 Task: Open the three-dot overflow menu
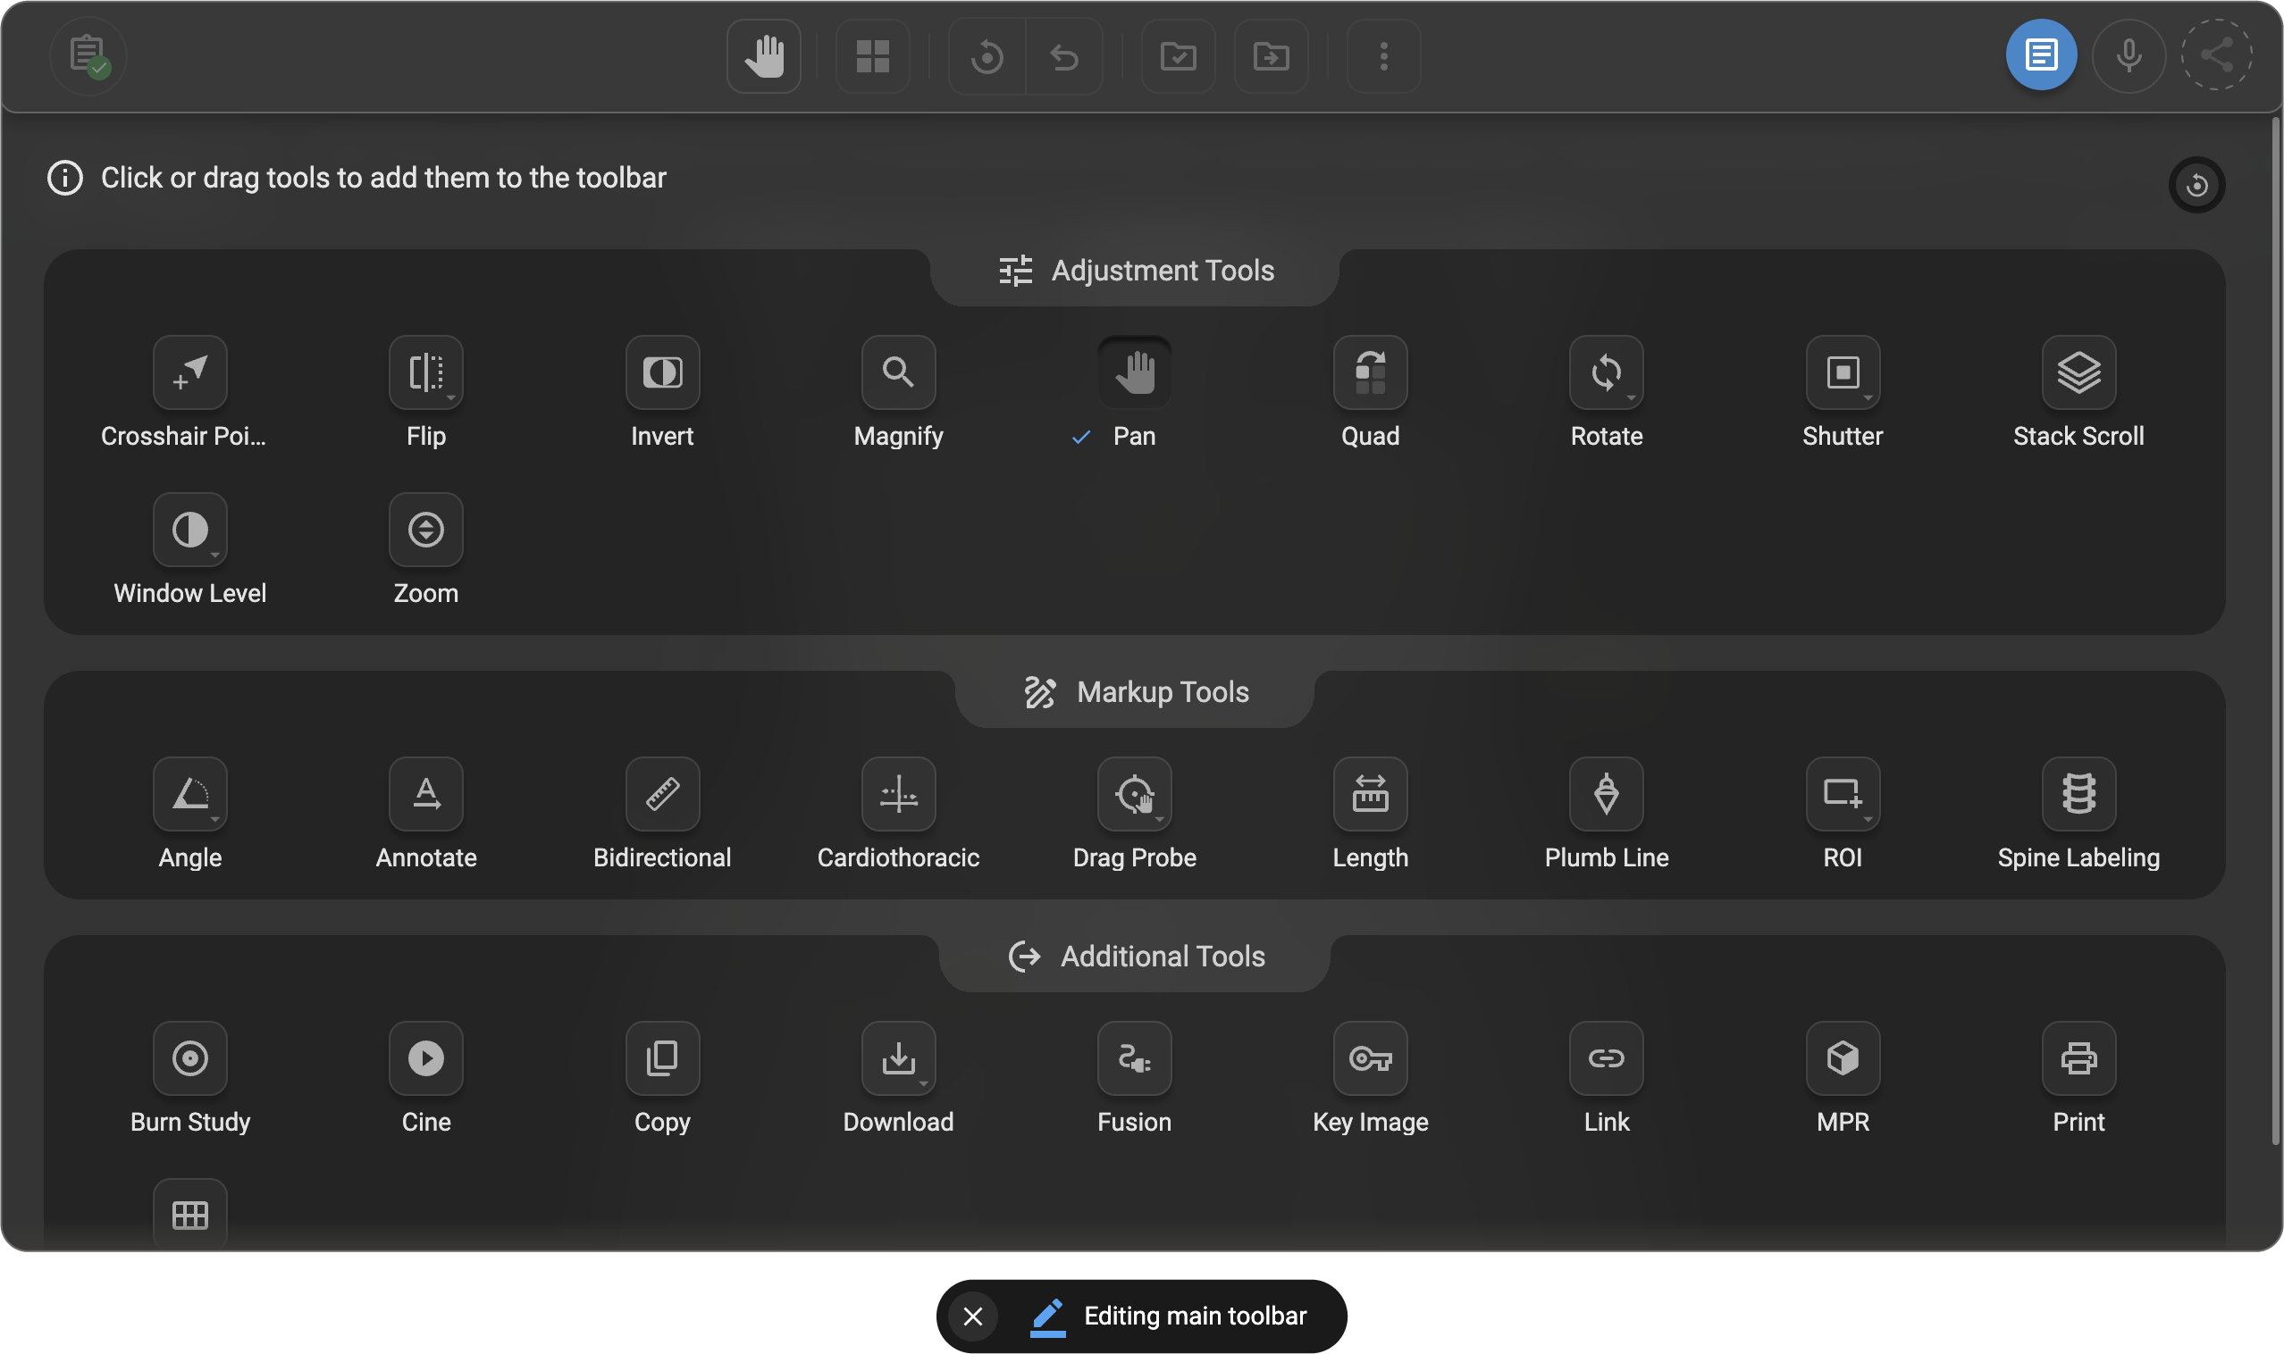(x=1383, y=56)
